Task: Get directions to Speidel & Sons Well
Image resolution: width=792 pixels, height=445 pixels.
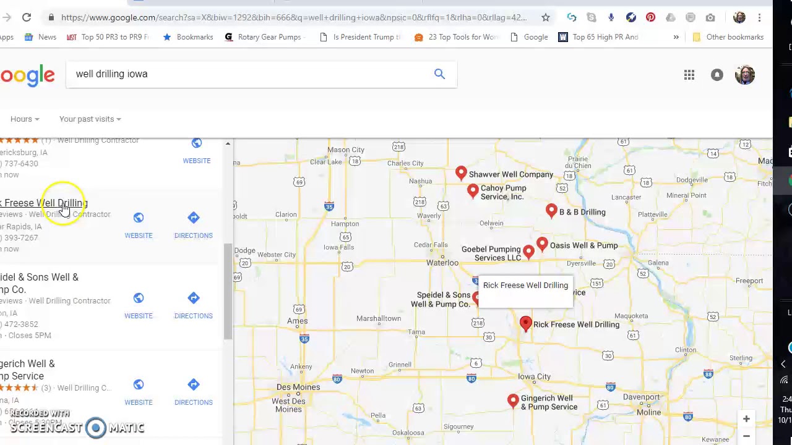Action: tap(193, 305)
